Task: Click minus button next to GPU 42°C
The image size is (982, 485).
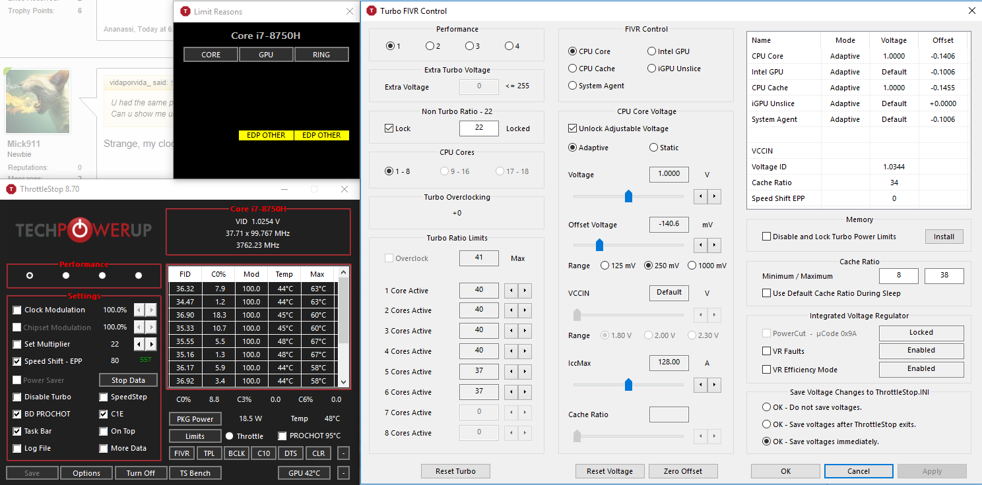Action: pyautogui.click(x=343, y=473)
